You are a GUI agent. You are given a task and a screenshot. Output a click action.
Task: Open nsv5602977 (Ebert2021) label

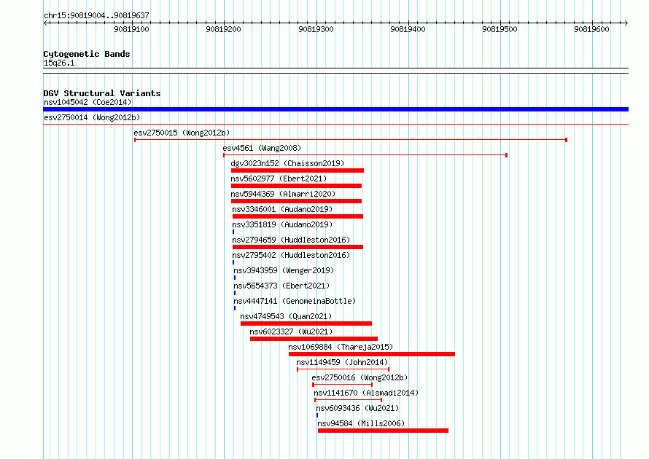click(279, 178)
